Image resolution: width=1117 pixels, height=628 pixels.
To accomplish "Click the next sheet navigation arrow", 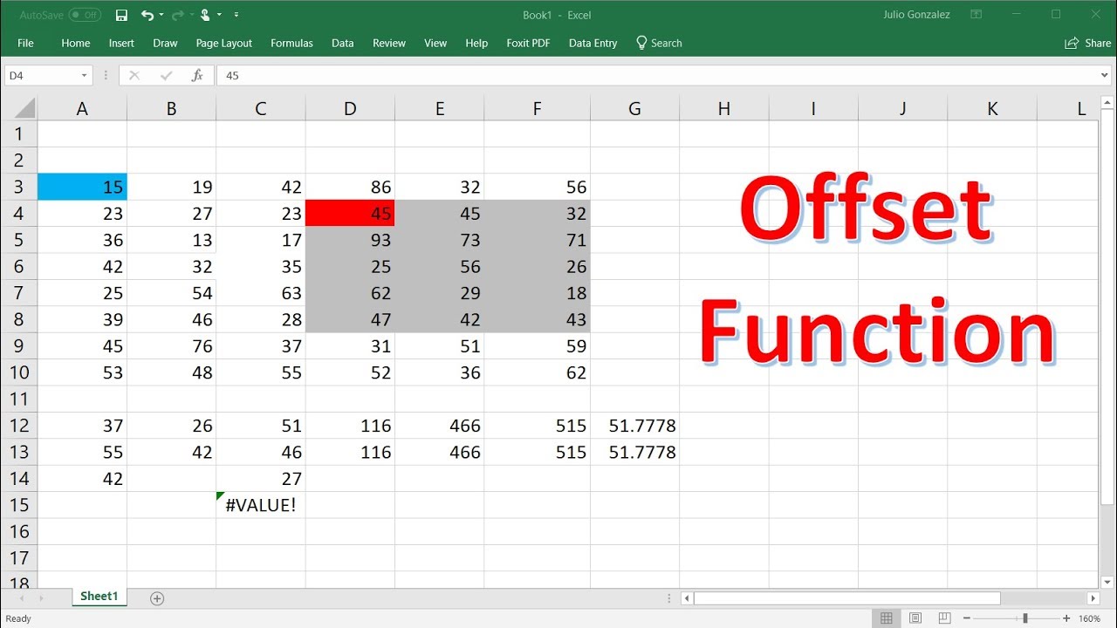I will (x=41, y=598).
